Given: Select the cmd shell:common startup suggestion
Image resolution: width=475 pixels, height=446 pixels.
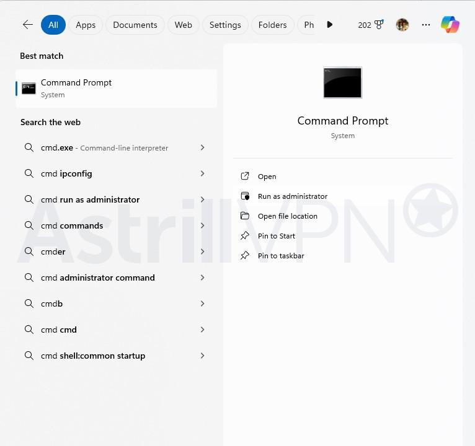Looking at the screenshot, I should click(93, 356).
